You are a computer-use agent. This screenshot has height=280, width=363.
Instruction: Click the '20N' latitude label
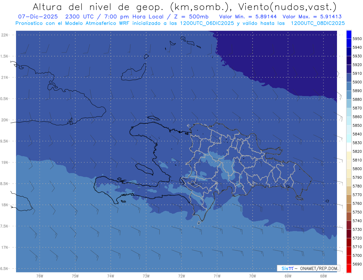(x=5, y=120)
